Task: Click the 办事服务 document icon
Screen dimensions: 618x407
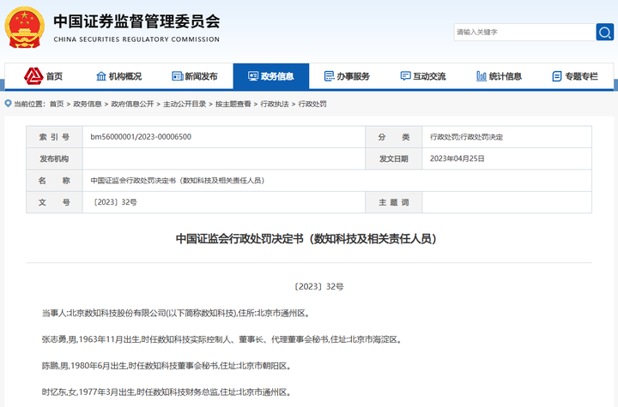Action: [329, 76]
